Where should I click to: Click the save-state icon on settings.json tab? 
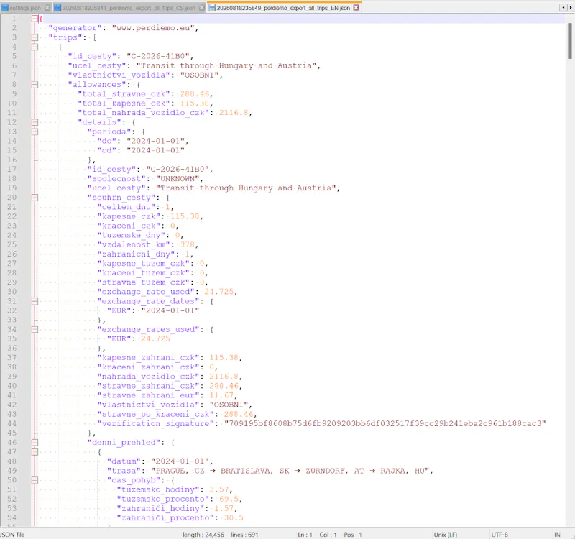(x=5, y=8)
